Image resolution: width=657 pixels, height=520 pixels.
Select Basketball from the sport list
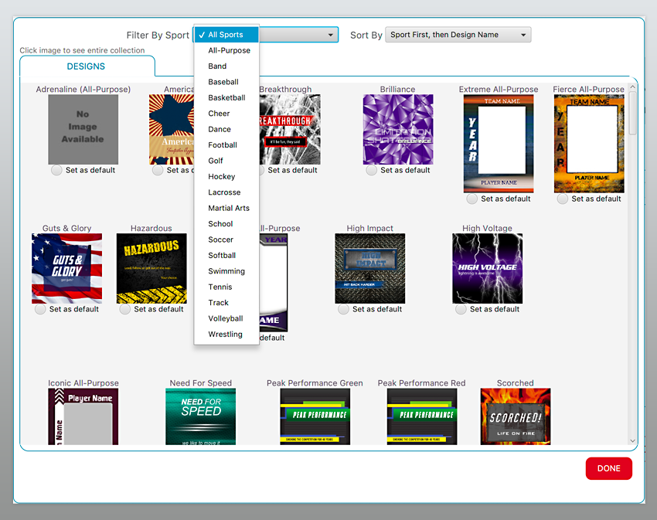click(x=226, y=97)
